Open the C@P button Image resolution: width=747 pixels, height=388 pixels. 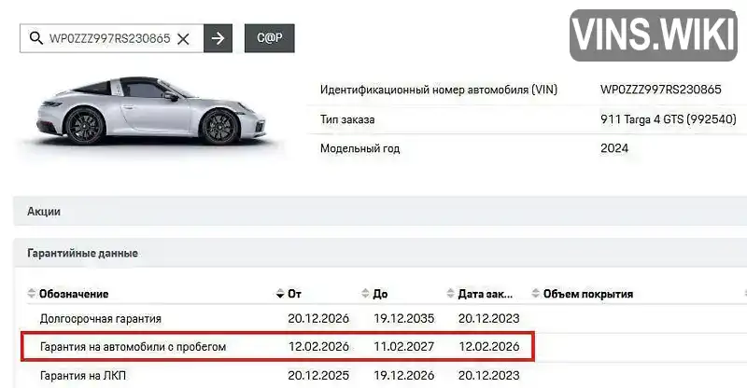(x=270, y=38)
